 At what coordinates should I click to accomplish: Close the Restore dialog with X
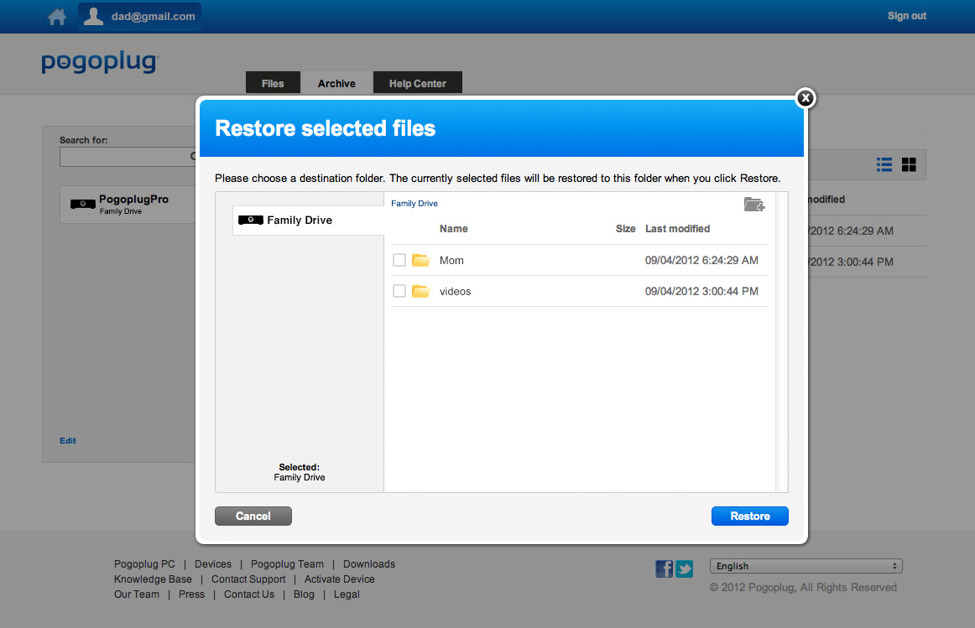[x=805, y=98]
